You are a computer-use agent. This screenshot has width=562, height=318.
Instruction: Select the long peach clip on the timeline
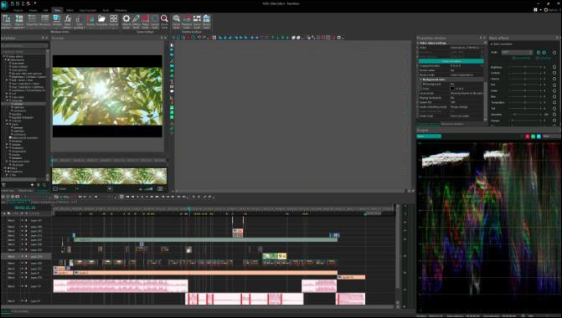tap(205, 273)
